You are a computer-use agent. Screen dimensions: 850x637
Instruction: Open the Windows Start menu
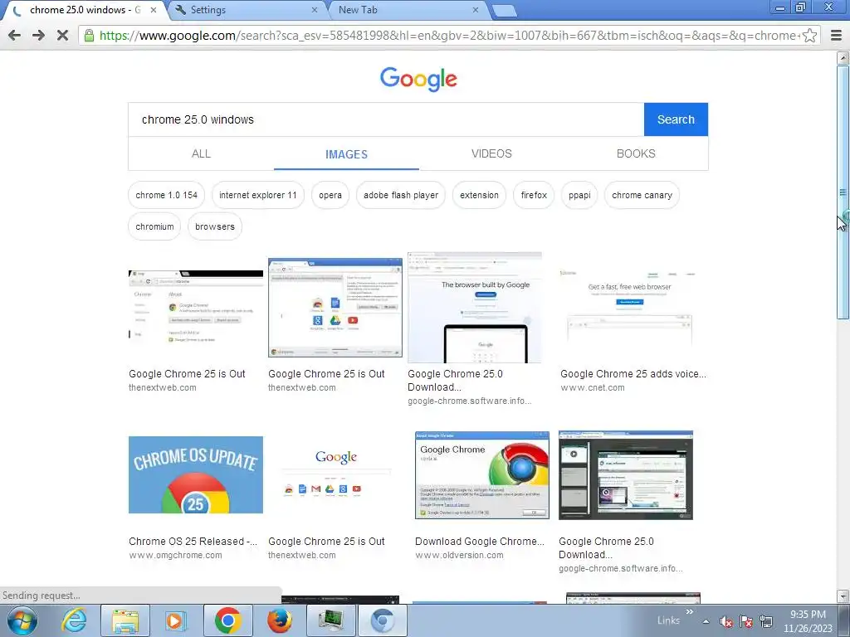(22, 620)
